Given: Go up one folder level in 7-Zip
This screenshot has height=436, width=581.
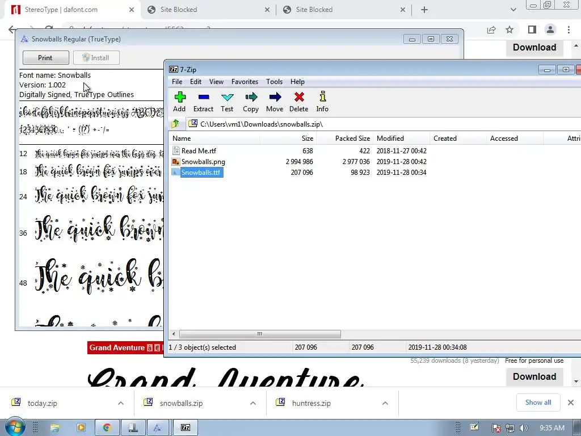Looking at the screenshot, I should (175, 123).
